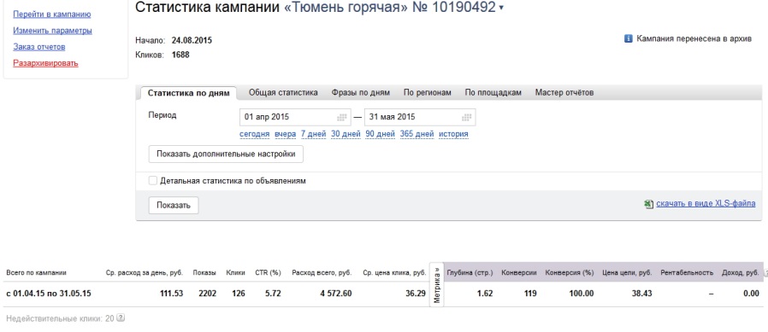This screenshot has height=332, width=768.
Task: Select сегодня period shortcut
Action: [255, 134]
